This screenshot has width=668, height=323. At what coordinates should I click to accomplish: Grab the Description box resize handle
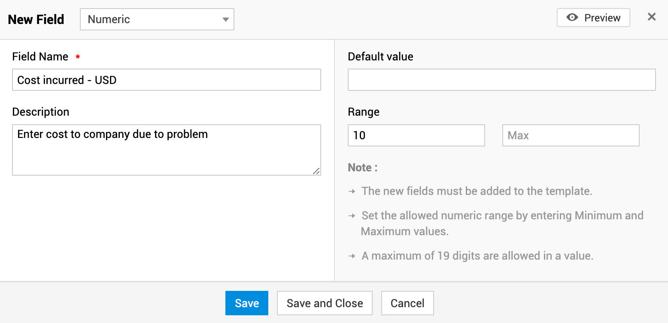[316, 171]
